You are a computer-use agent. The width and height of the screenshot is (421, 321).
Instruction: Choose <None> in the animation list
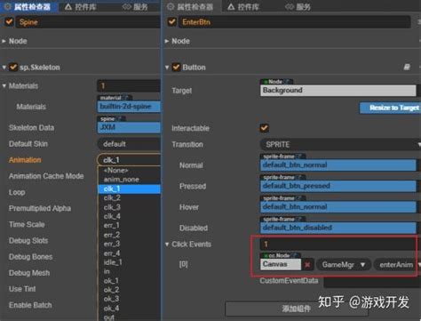click(130, 170)
